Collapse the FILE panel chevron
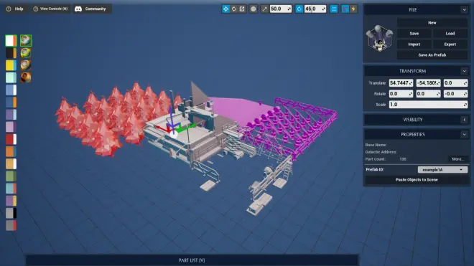474x266 pixels. [x=465, y=9]
